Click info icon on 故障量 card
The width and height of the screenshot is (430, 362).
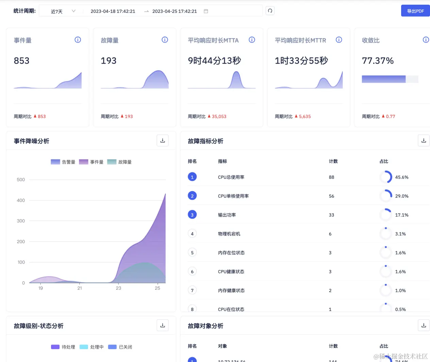coord(165,40)
